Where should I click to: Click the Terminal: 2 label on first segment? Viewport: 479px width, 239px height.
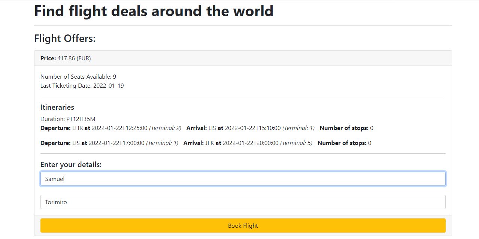(x=165, y=128)
